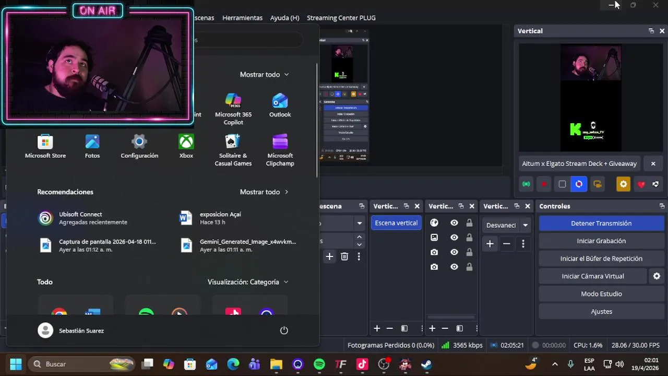
Task: Click Iniciar Grabación button
Action: point(601,241)
